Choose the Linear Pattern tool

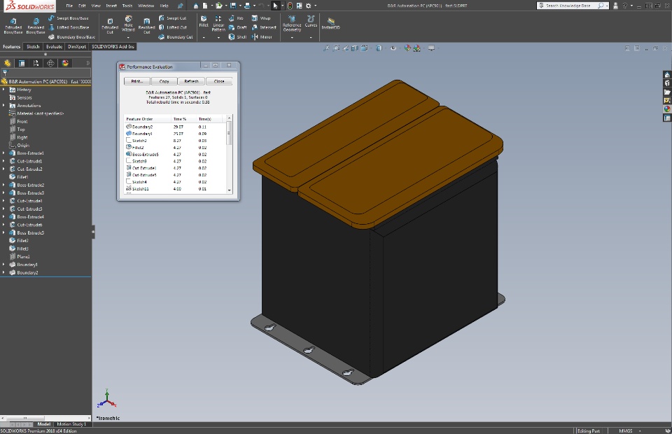219,23
